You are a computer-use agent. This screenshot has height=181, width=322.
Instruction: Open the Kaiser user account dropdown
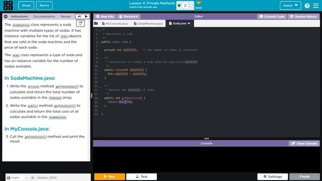[290, 6]
